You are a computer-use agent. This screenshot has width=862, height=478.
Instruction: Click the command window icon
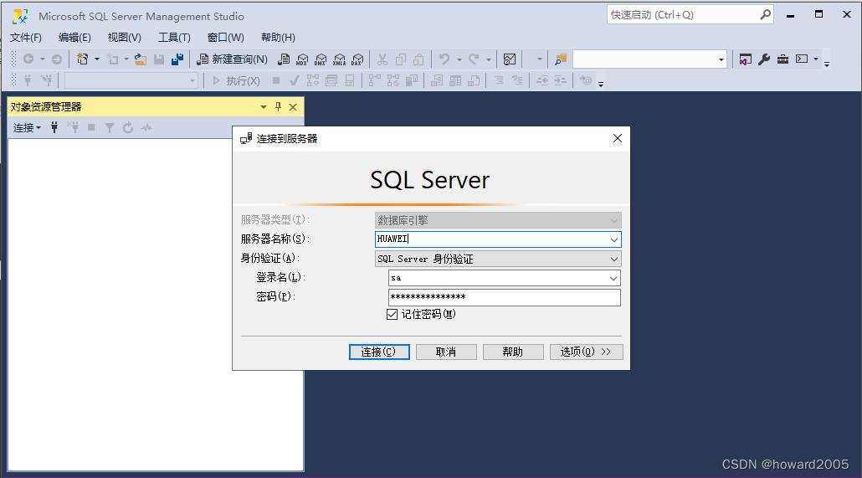[802, 59]
